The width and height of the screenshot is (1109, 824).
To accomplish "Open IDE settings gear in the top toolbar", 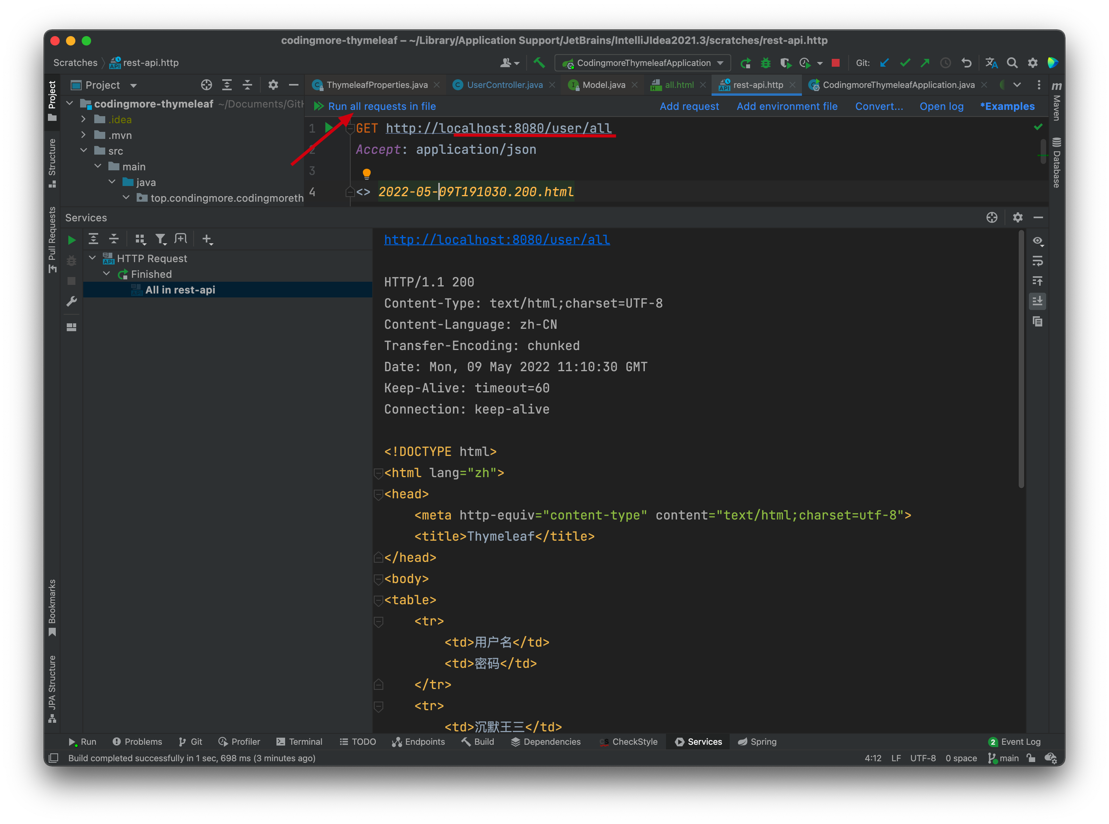I will pos(1032,63).
